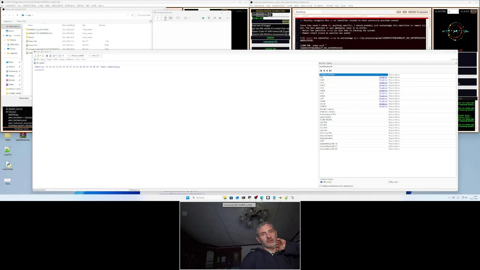Click Przejdź do link in ULEB128 row

[383, 106]
